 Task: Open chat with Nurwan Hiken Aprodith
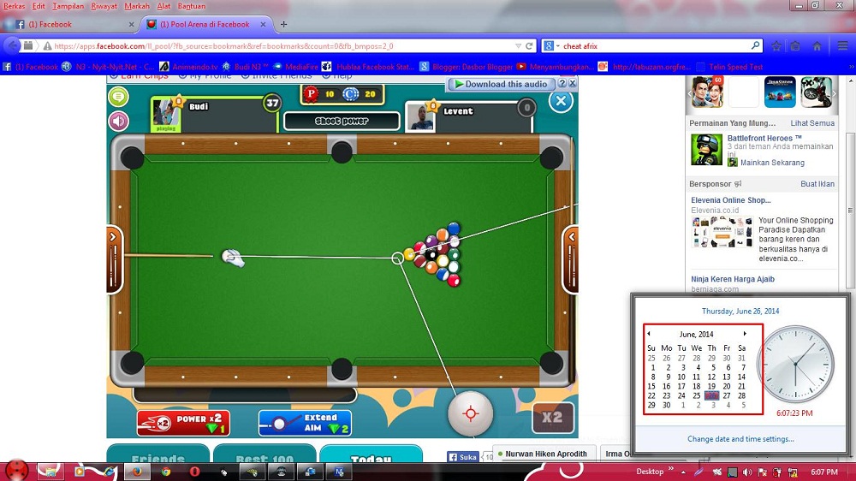(544, 454)
